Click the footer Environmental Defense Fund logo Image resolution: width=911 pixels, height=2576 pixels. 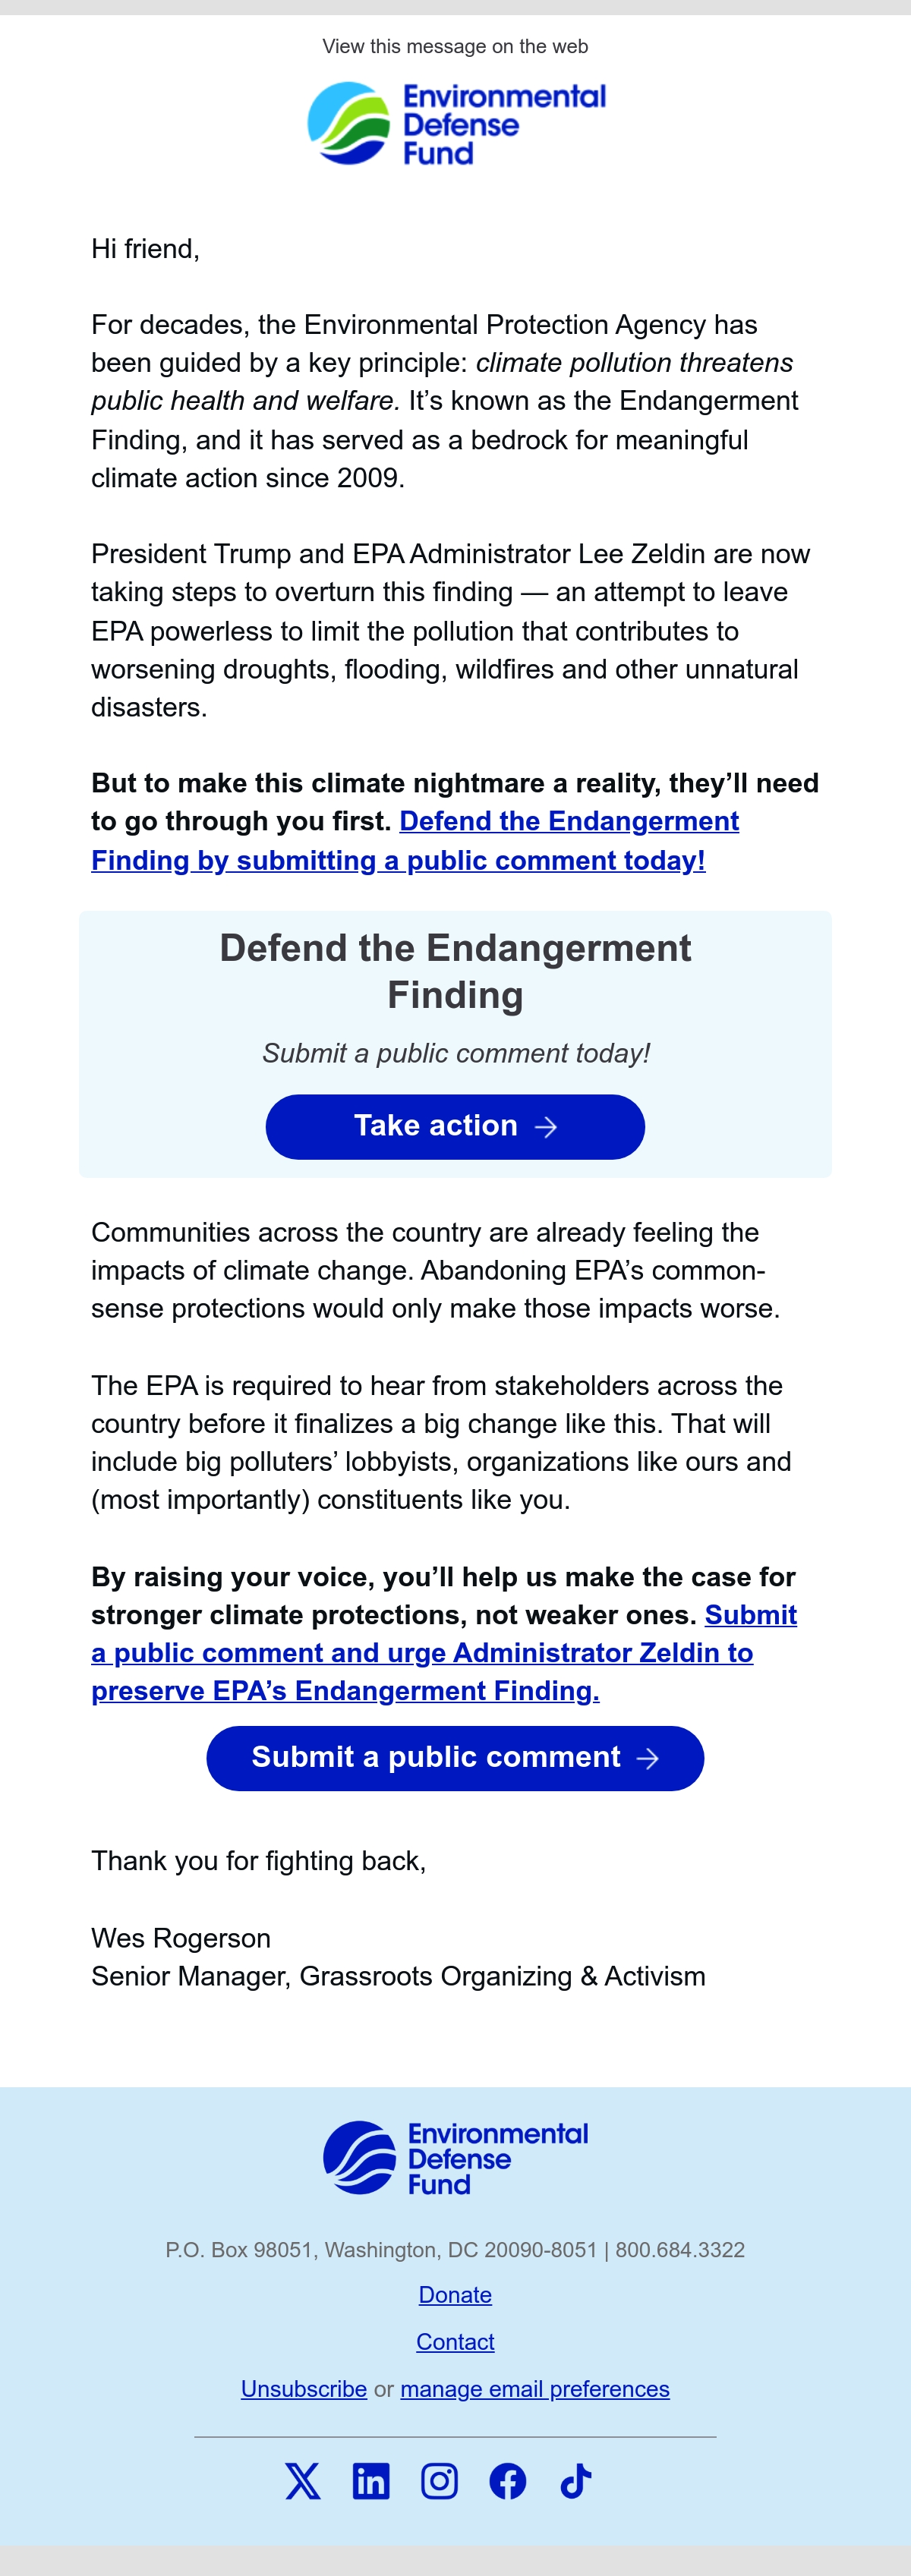[456, 2158]
